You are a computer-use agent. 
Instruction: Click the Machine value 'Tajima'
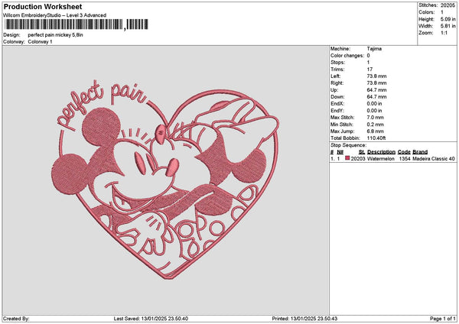374,49
